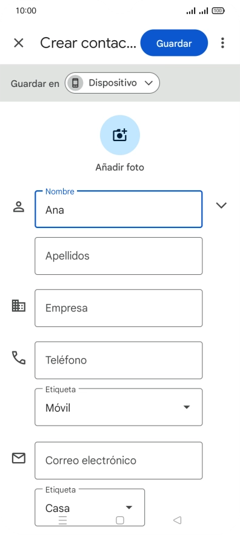
Task: Open the Móvil phone label dropdown
Action: tap(119, 407)
